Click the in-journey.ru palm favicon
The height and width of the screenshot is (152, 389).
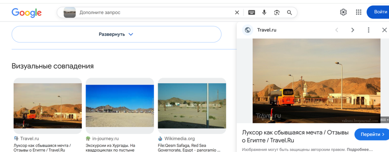88,139
